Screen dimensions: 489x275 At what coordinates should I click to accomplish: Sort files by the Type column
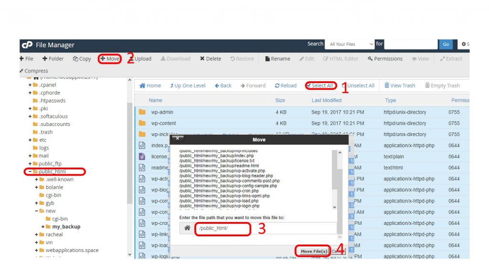(391, 100)
